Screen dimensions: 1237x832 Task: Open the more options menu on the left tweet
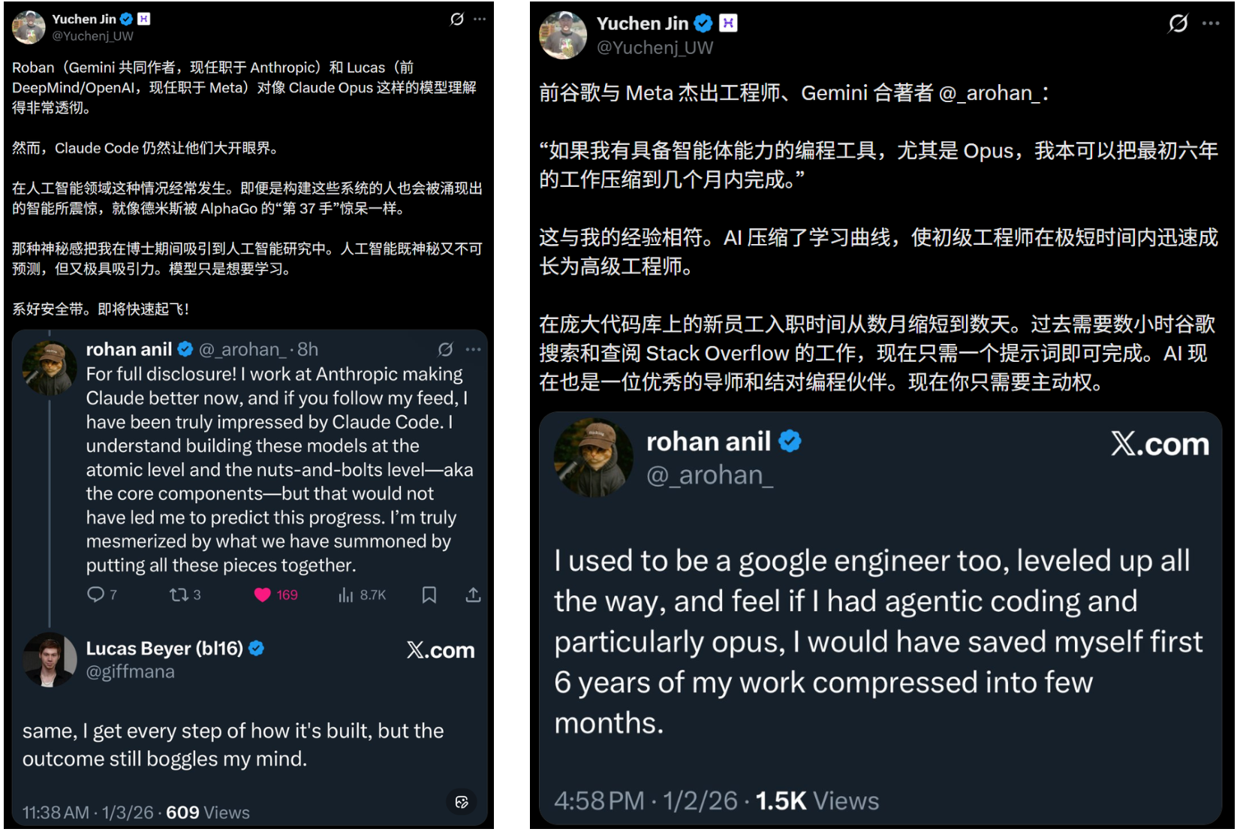479,20
